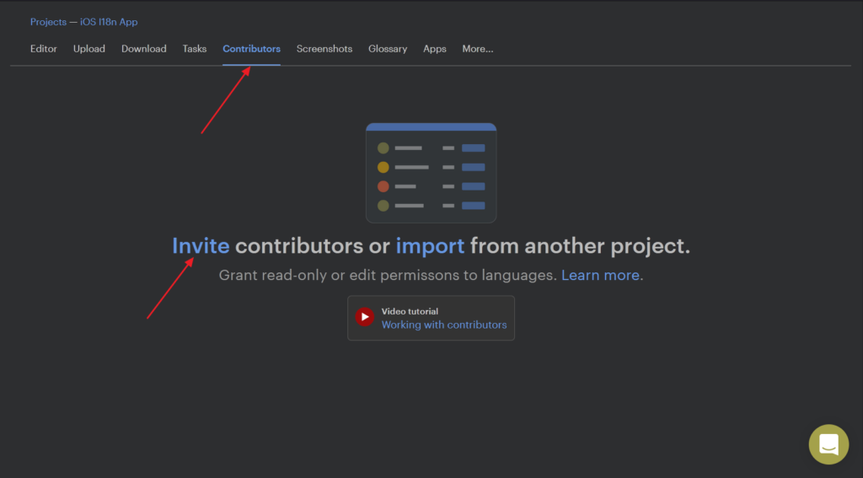Open Working with contributors video link
Viewport: 863px width, 478px height.
tap(444, 325)
